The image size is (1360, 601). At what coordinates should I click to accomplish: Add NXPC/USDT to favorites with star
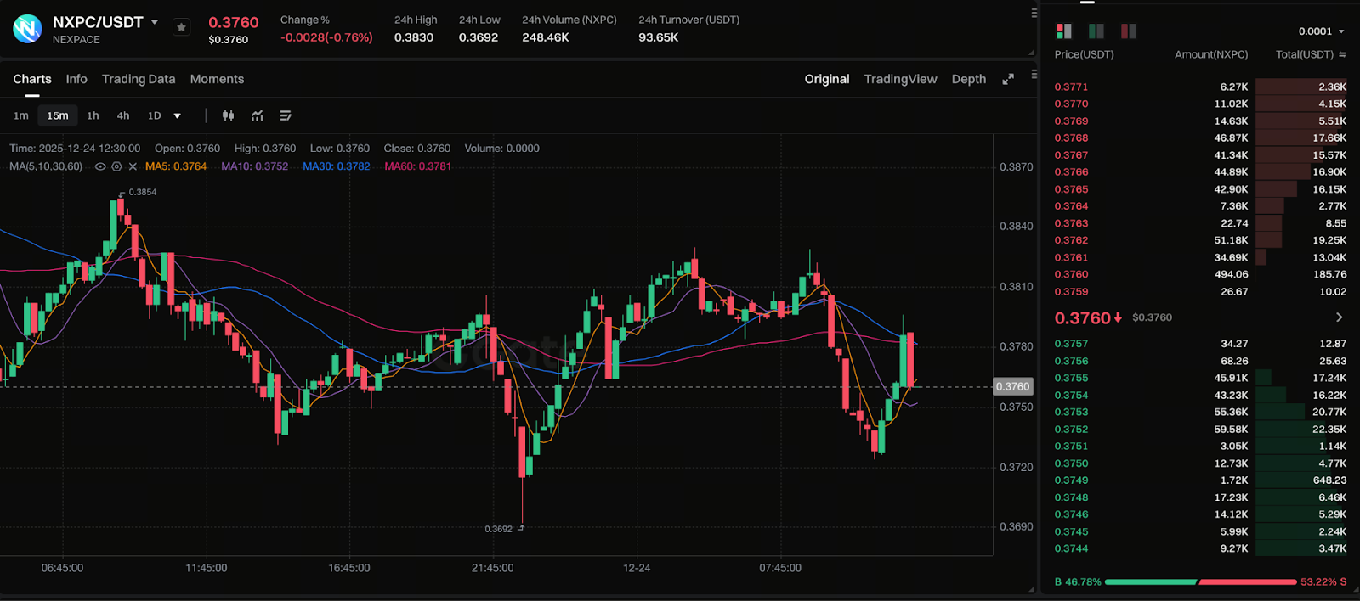click(x=181, y=27)
